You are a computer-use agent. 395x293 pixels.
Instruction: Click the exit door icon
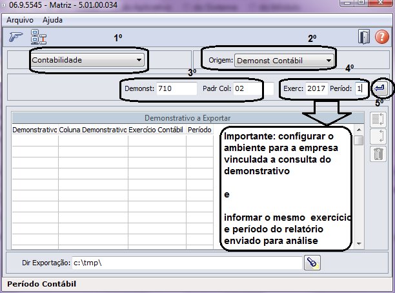(364, 37)
